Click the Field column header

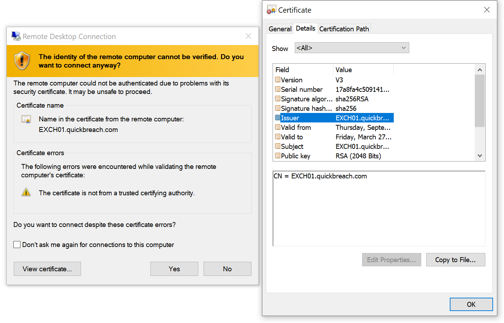[x=303, y=70]
